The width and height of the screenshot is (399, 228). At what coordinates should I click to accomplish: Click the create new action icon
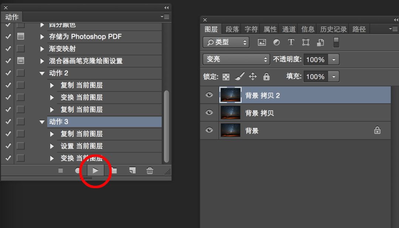point(132,170)
